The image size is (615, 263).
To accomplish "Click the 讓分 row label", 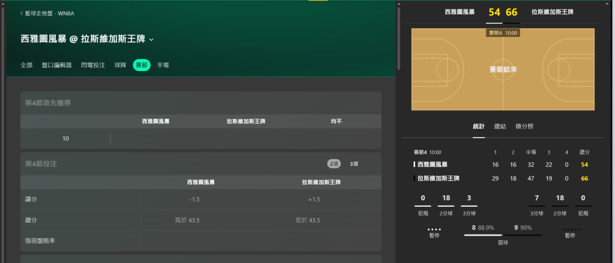I will (x=31, y=199).
